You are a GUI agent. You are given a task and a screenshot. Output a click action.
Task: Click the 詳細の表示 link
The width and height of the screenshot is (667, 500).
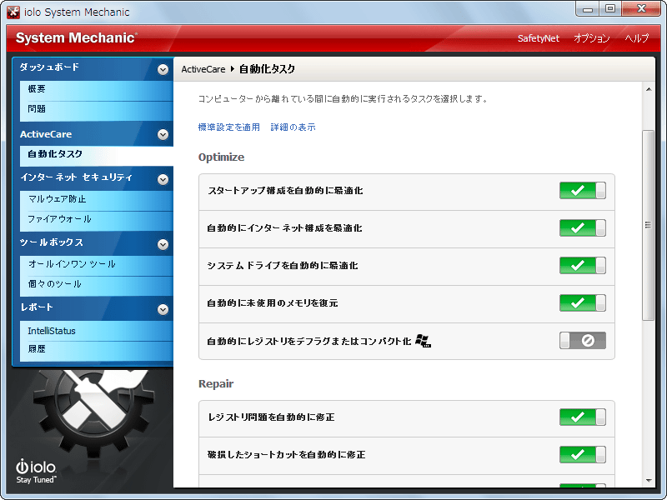click(x=293, y=127)
